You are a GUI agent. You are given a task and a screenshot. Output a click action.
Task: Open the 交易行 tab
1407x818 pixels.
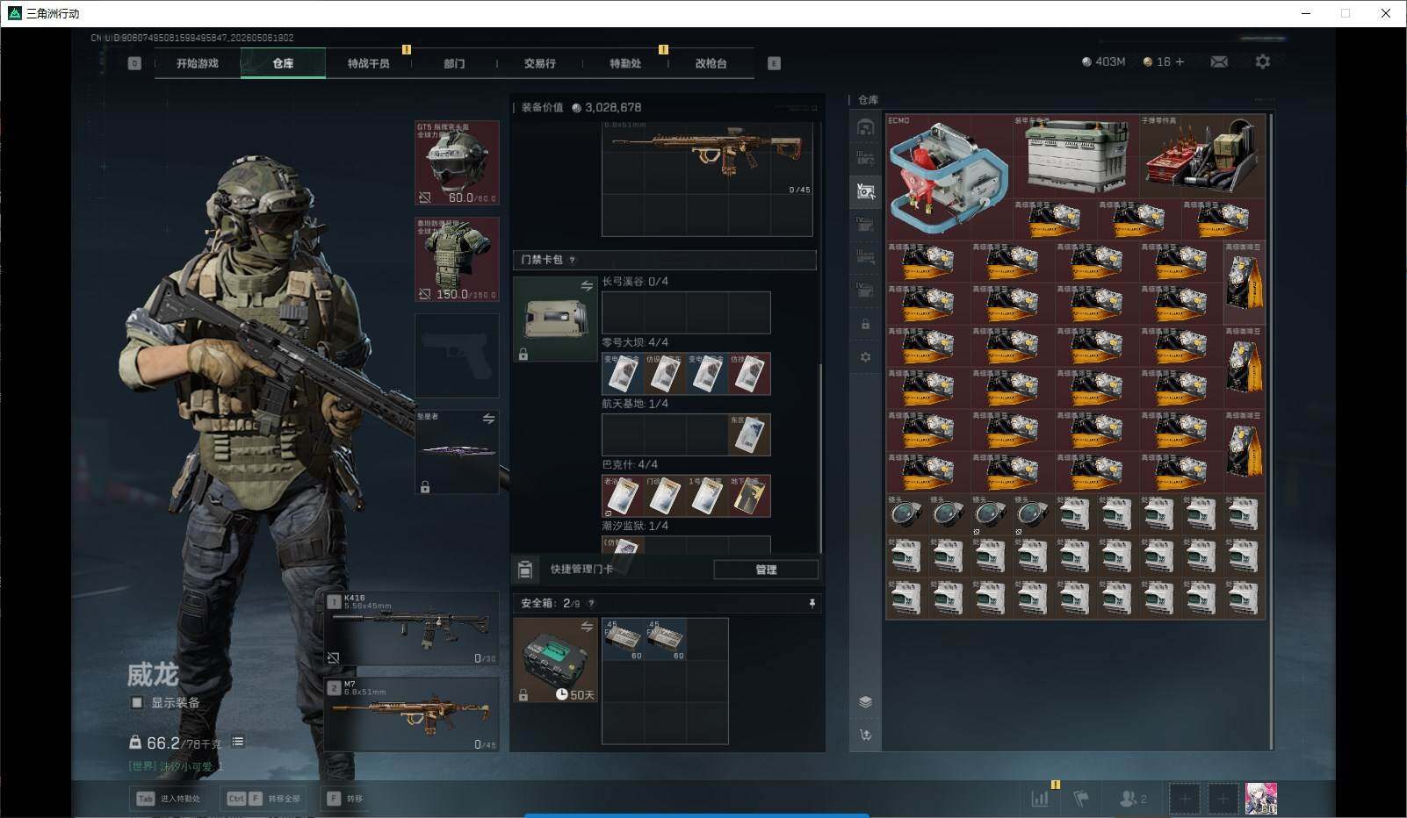pos(539,63)
